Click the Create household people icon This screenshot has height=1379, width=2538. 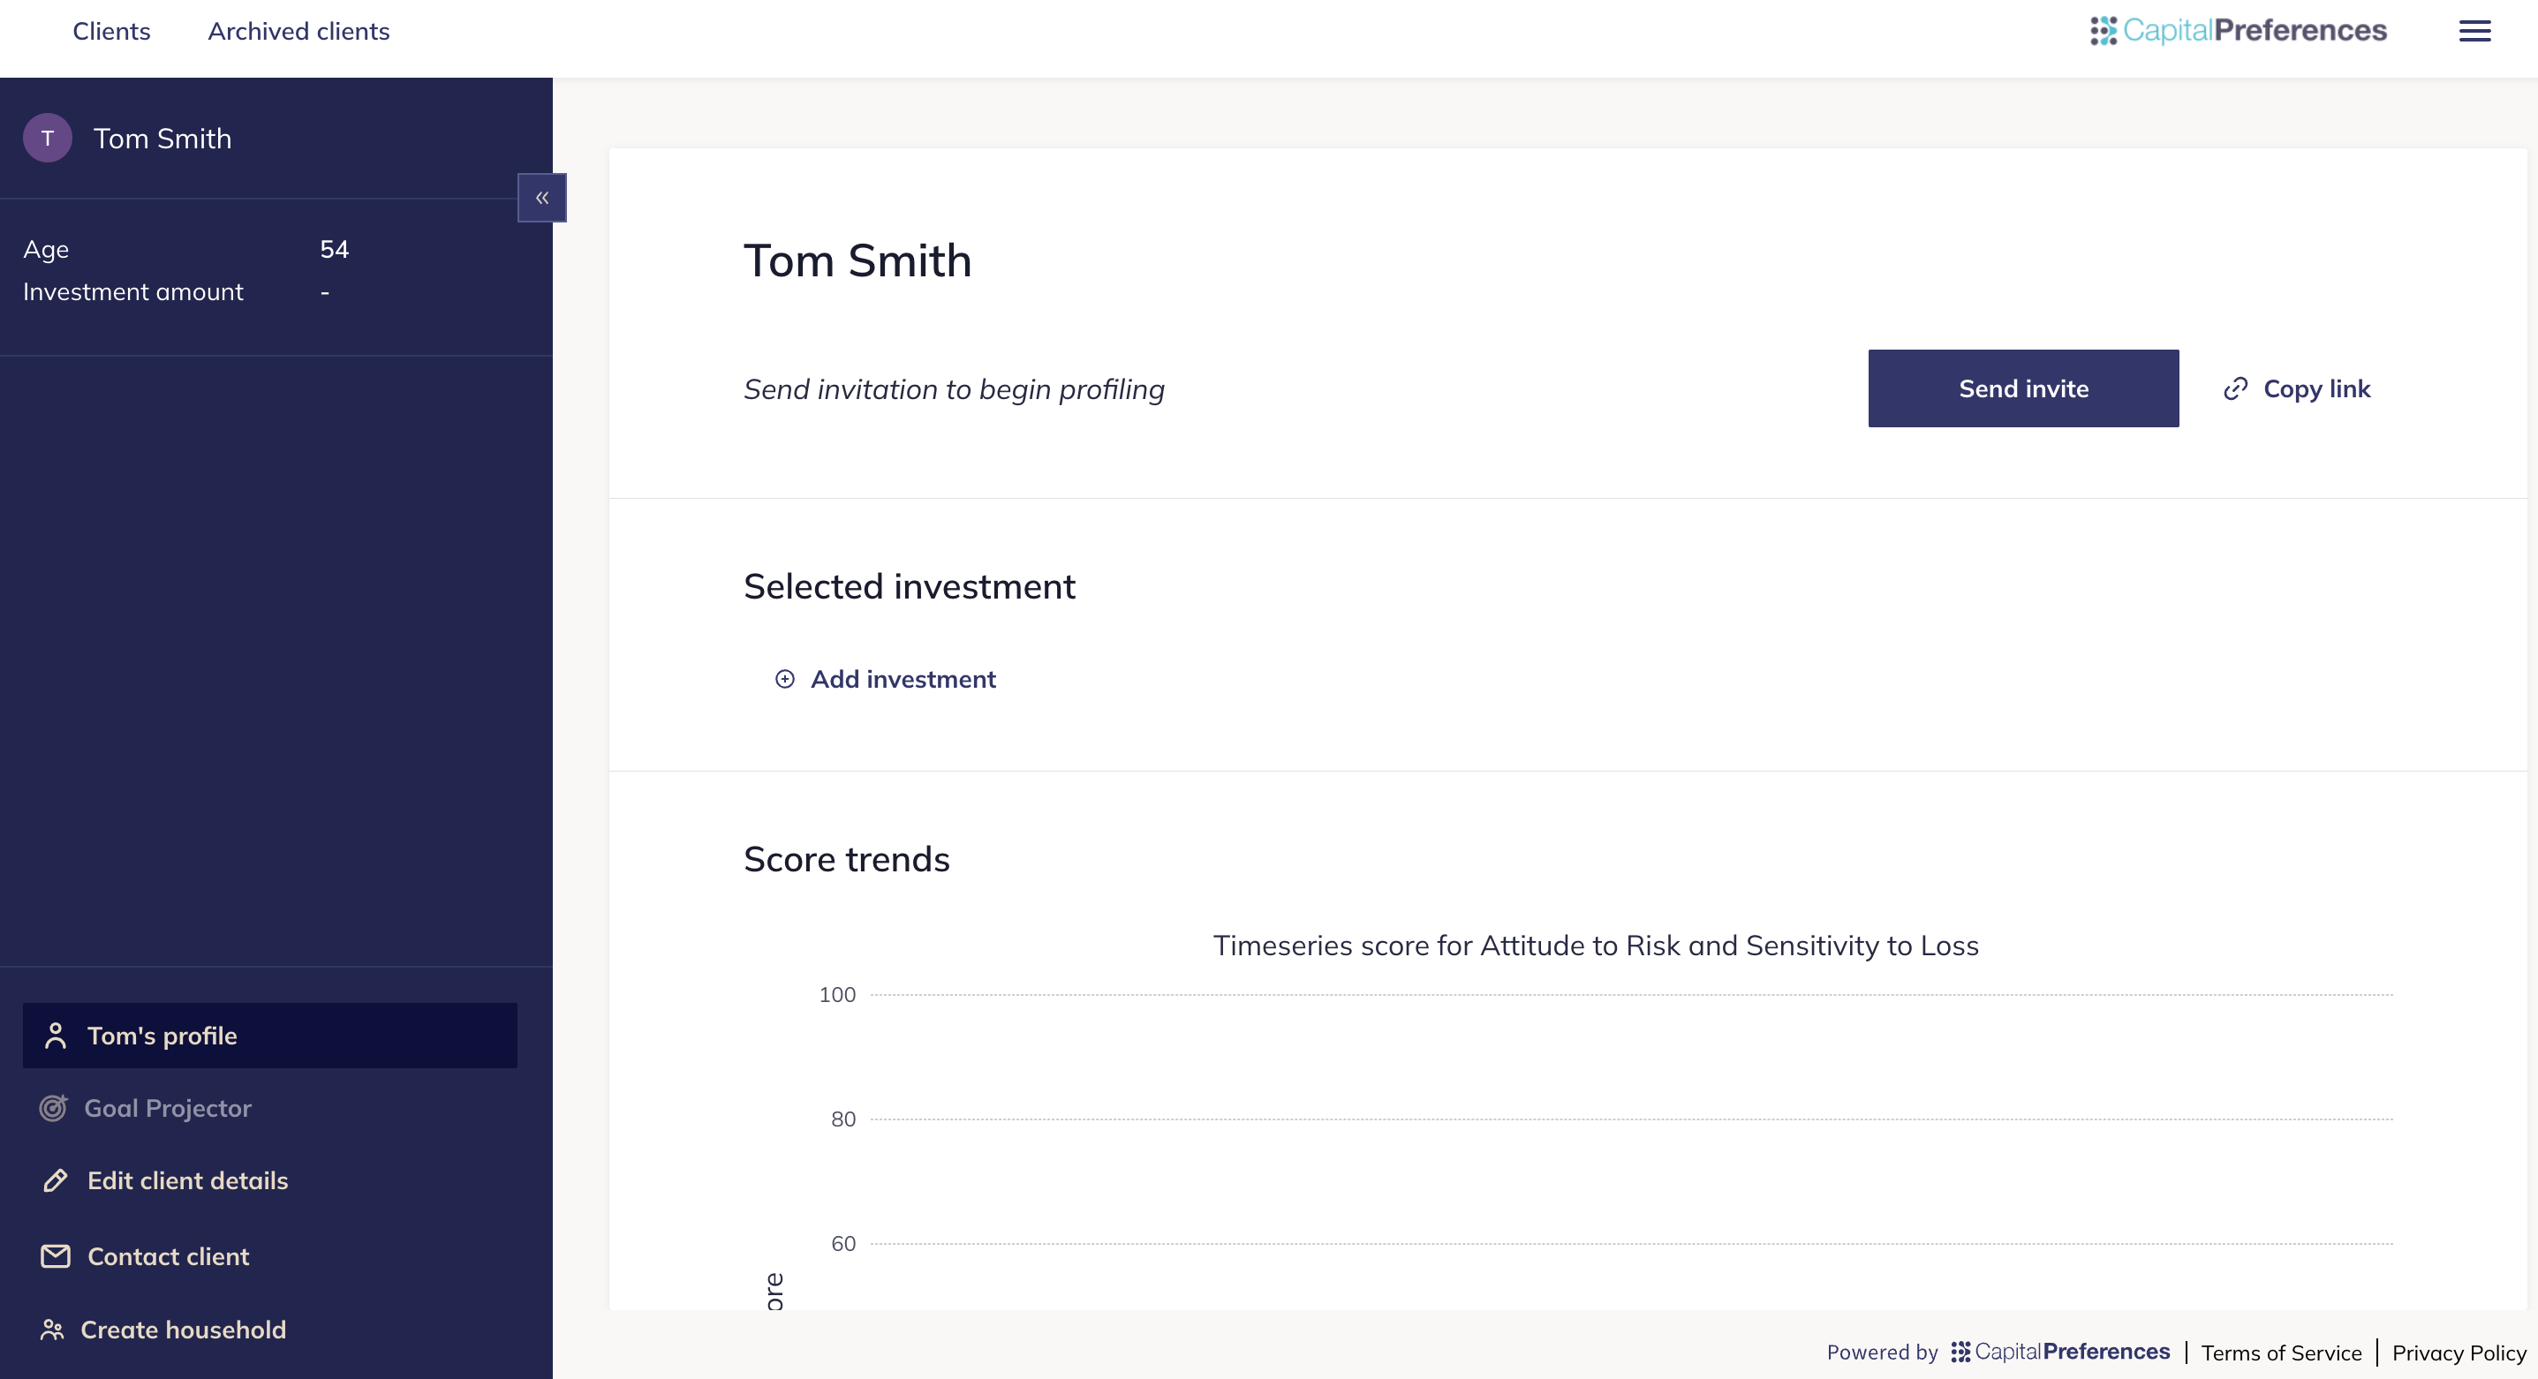[x=52, y=1330]
